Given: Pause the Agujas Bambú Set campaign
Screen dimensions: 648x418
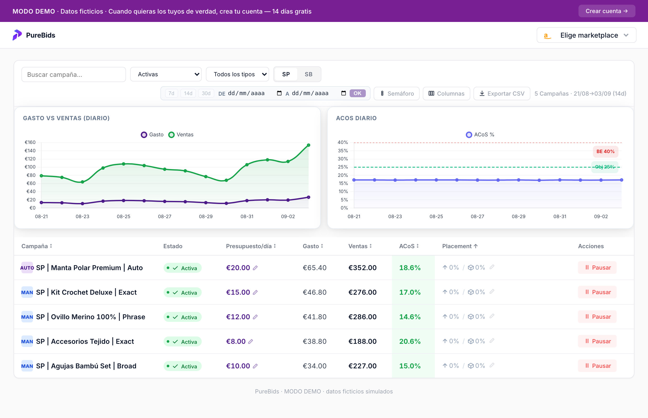Looking at the screenshot, I should point(597,366).
